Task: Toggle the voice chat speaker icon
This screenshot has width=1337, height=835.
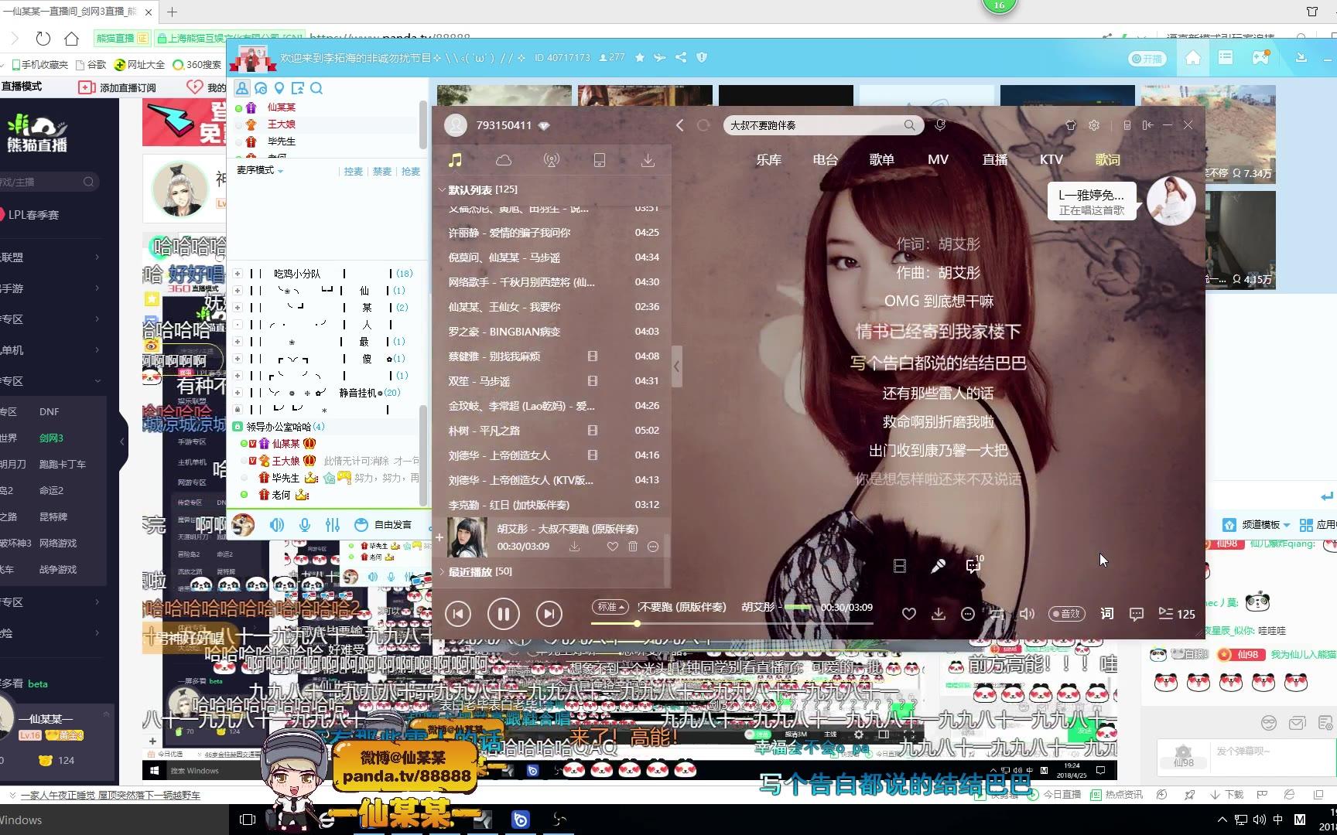Action: [x=276, y=525]
